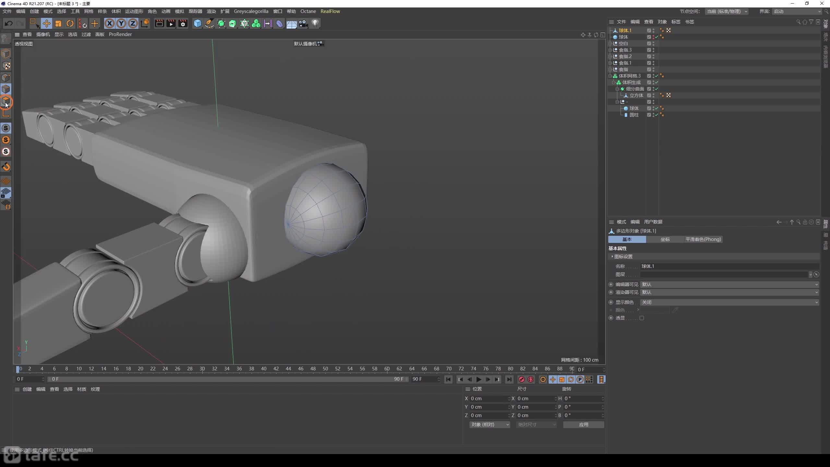Switch to 平滑着色(Phong) tab
This screenshot has width=830, height=467.
coord(703,239)
